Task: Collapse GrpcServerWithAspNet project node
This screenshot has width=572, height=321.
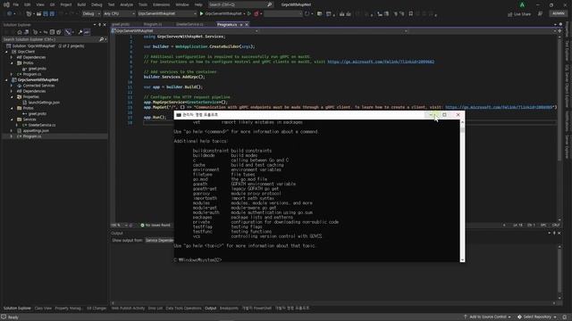Action: [6, 79]
